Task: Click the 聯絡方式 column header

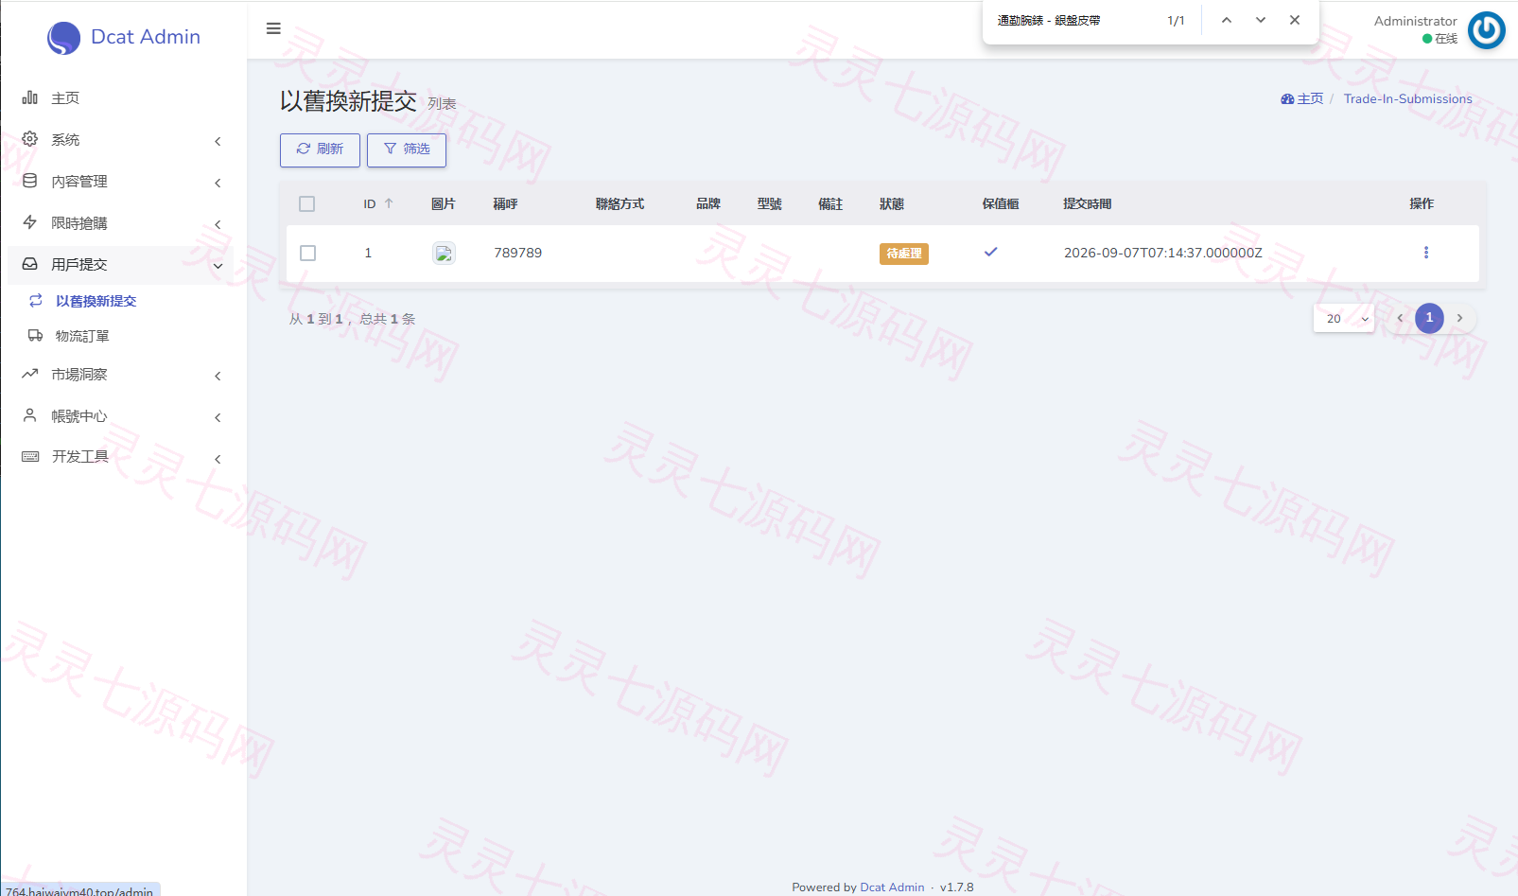Action: [620, 203]
